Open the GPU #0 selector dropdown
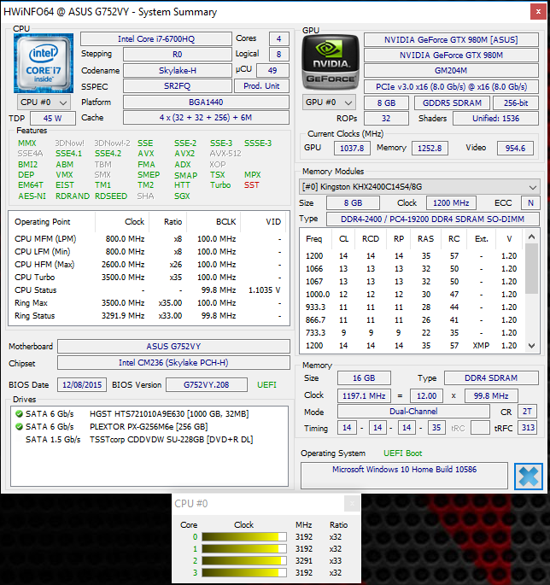The height and width of the screenshot is (585, 550). point(329,102)
